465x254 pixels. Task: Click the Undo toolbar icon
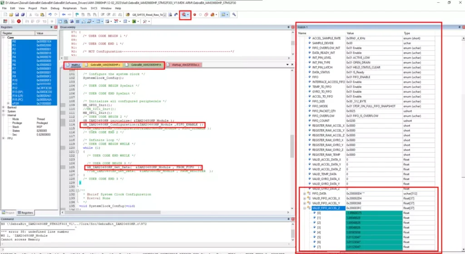[x=50, y=15]
